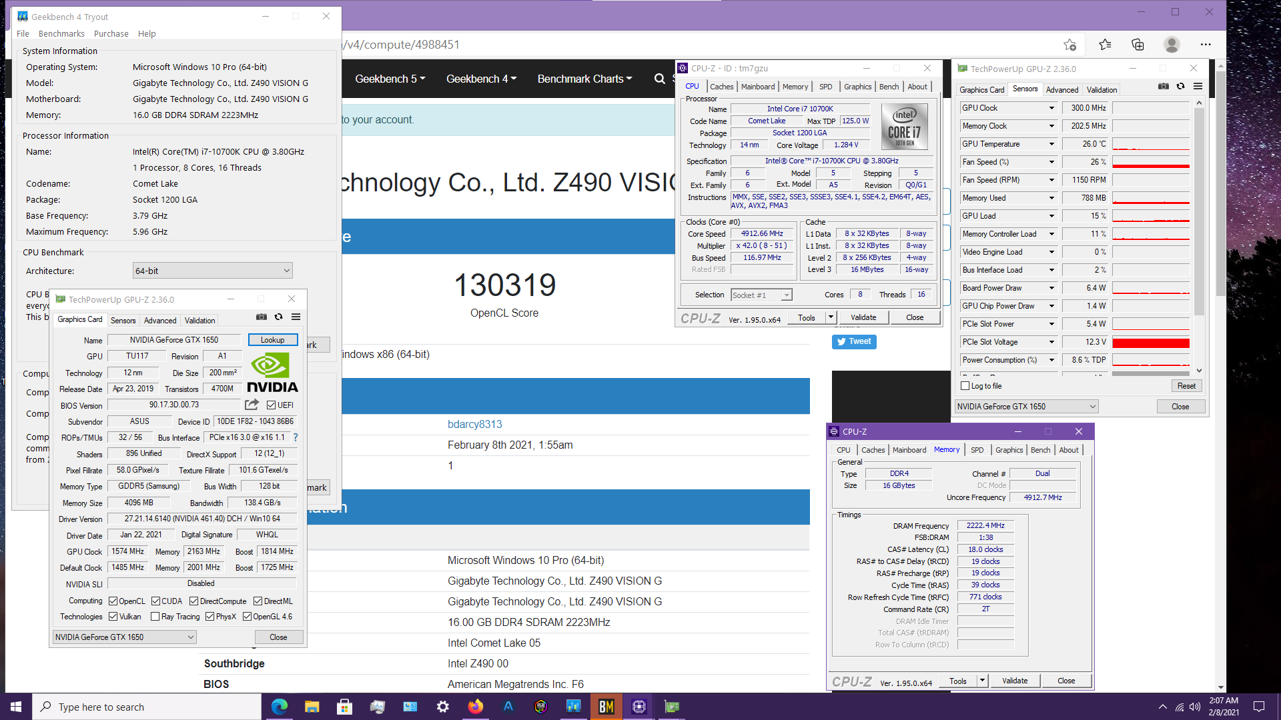Click GPU-Z Sensors vertical scrollbar
1281x720 pixels.
pyautogui.click(x=1199, y=236)
